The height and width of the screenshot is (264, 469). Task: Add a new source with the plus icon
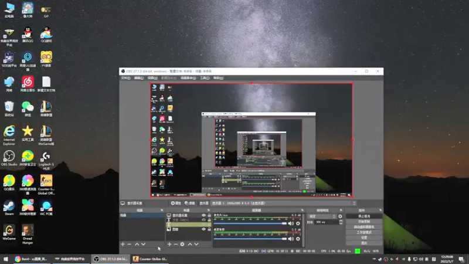tap(169, 244)
